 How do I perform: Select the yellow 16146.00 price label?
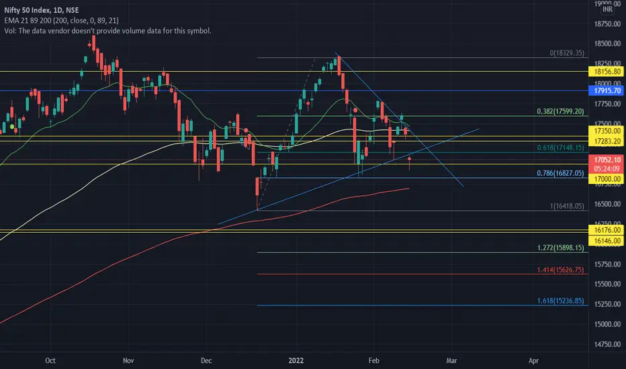606,241
